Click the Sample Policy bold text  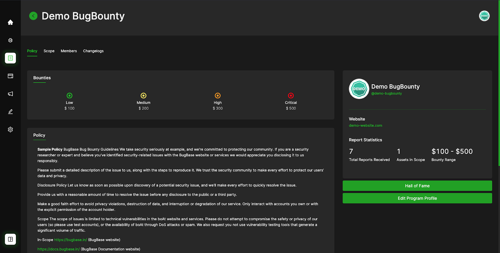click(50, 150)
